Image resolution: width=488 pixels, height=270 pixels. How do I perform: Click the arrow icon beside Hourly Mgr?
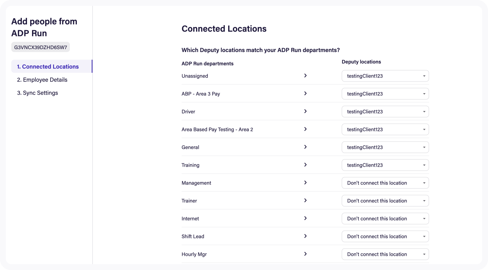[x=305, y=254]
